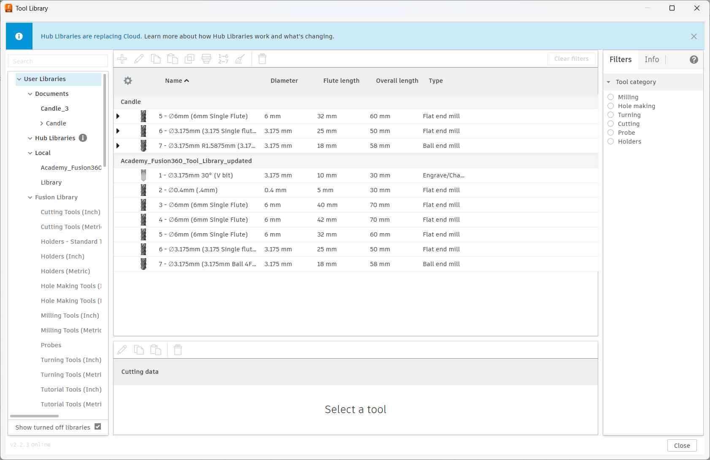
Task: Select the Milling category radio button
Action: [610, 97]
